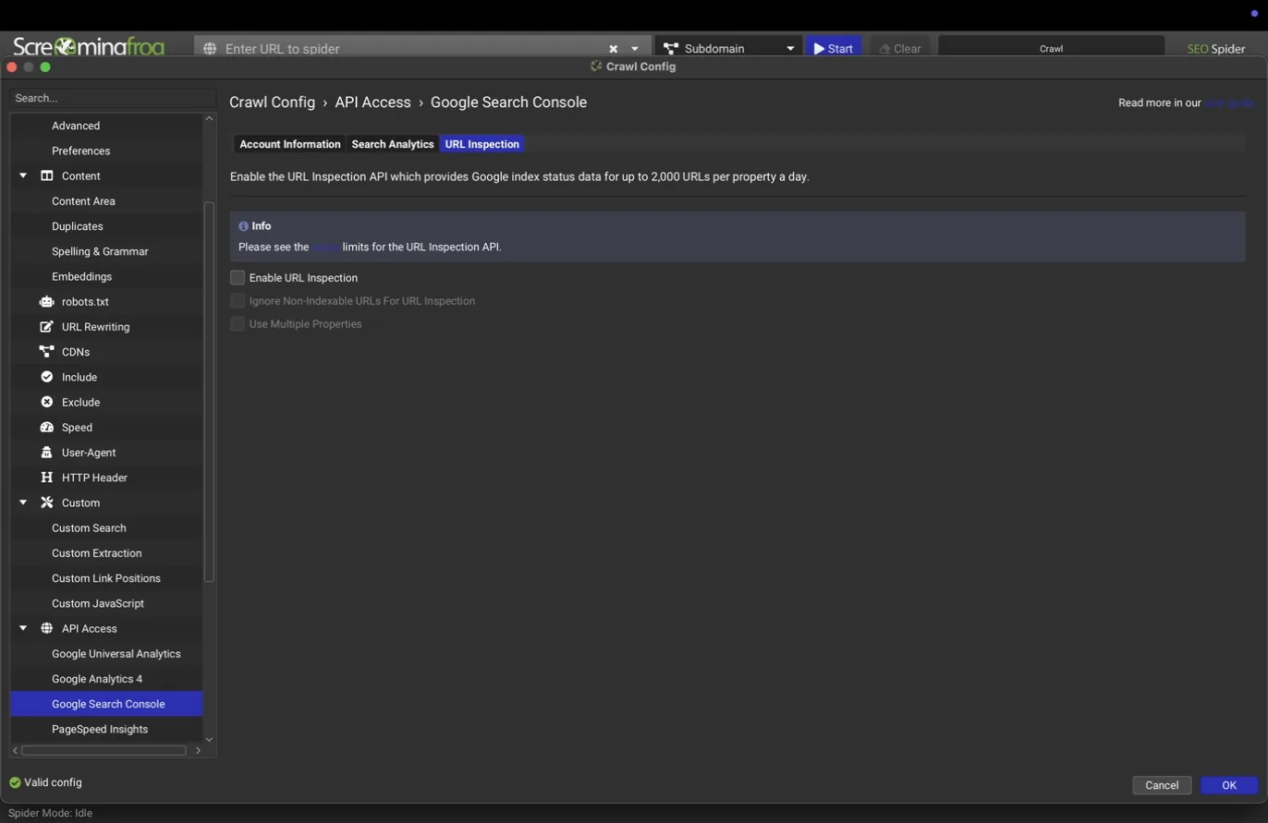Open Custom JavaScript settings
Screen dimensions: 1268x823
coord(98,603)
